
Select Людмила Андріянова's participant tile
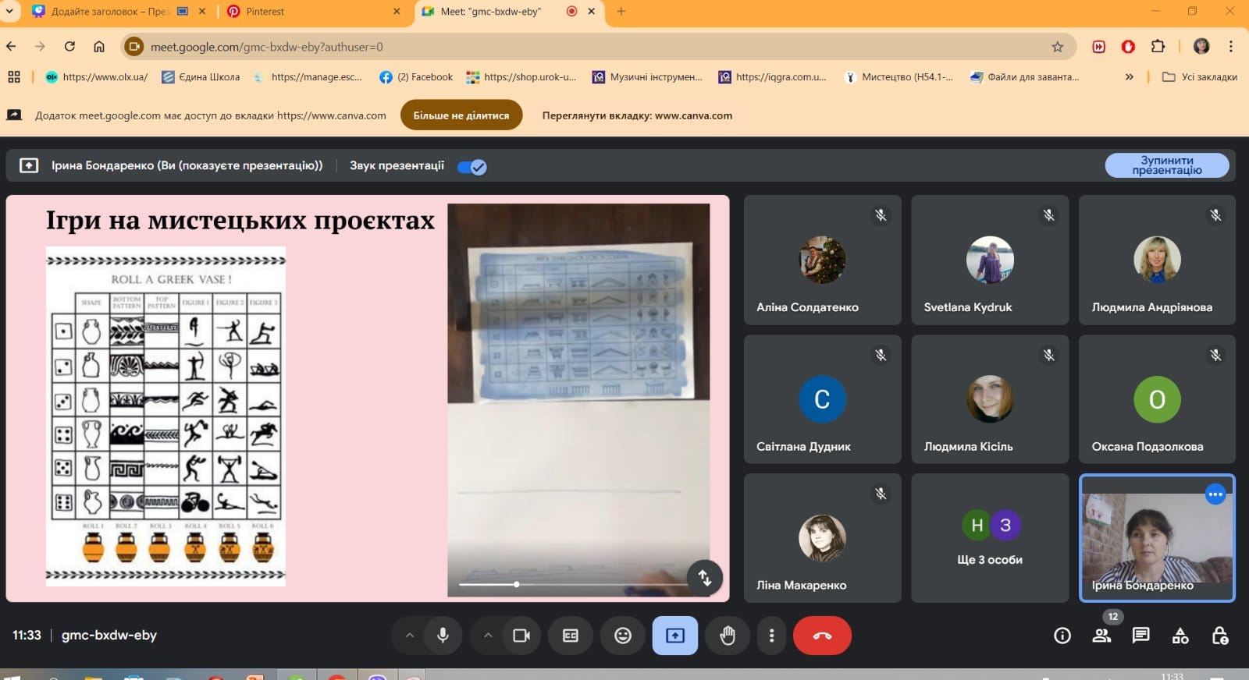(x=1157, y=260)
